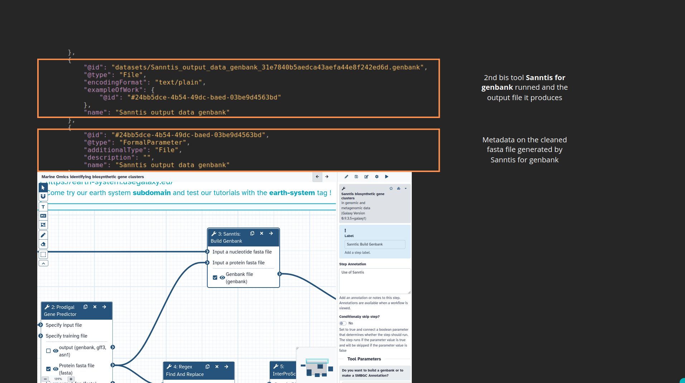Image resolution: width=685 pixels, height=383 pixels.
Task: Click into the Label input field
Action: (375, 244)
